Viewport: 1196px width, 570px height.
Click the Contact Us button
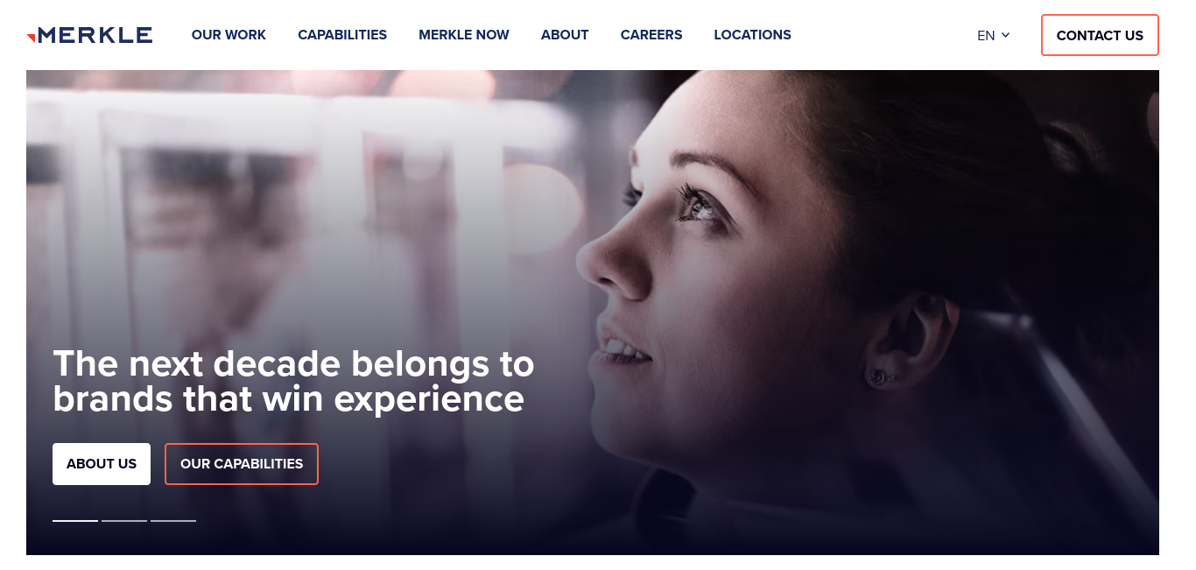point(1100,35)
